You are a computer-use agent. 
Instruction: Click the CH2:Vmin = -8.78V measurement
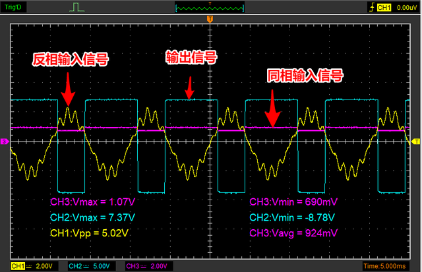click(x=293, y=217)
